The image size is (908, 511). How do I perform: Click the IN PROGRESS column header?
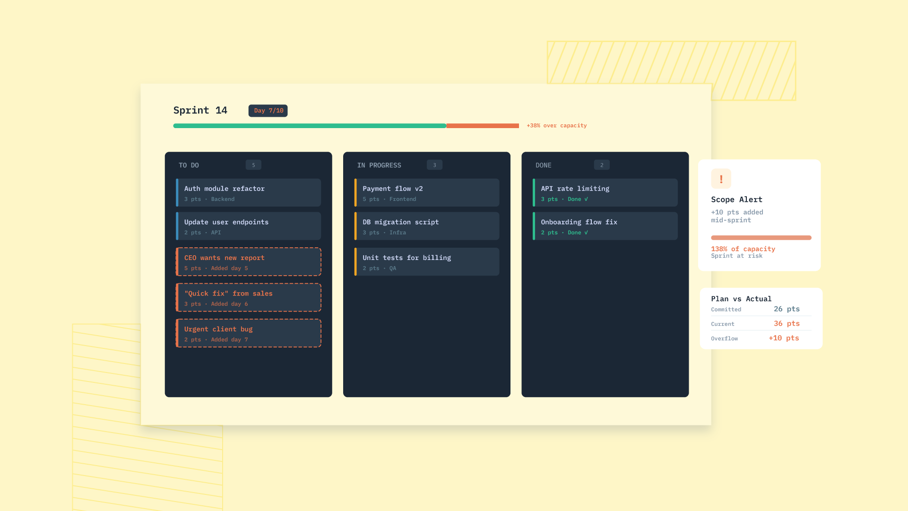(379, 165)
